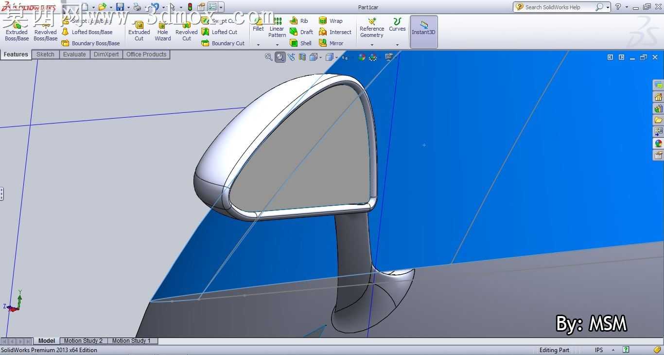
Task: Open the View Palette task pane
Action: tap(658, 132)
